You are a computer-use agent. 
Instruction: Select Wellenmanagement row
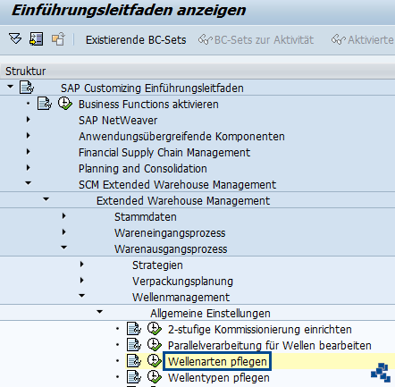click(181, 298)
